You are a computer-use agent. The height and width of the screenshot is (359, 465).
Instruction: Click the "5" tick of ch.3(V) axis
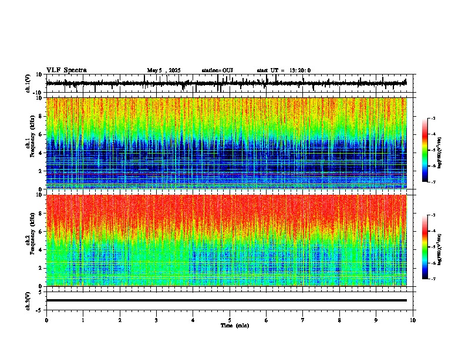click(41, 292)
